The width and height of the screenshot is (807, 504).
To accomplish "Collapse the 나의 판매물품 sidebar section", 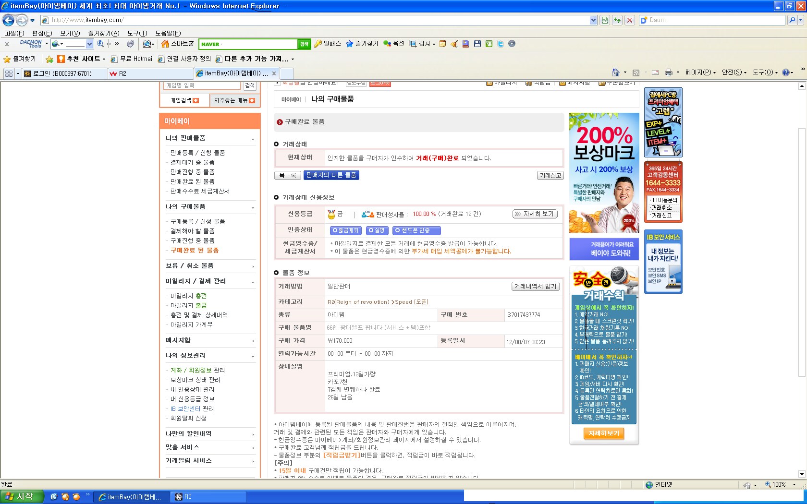I will click(253, 139).
